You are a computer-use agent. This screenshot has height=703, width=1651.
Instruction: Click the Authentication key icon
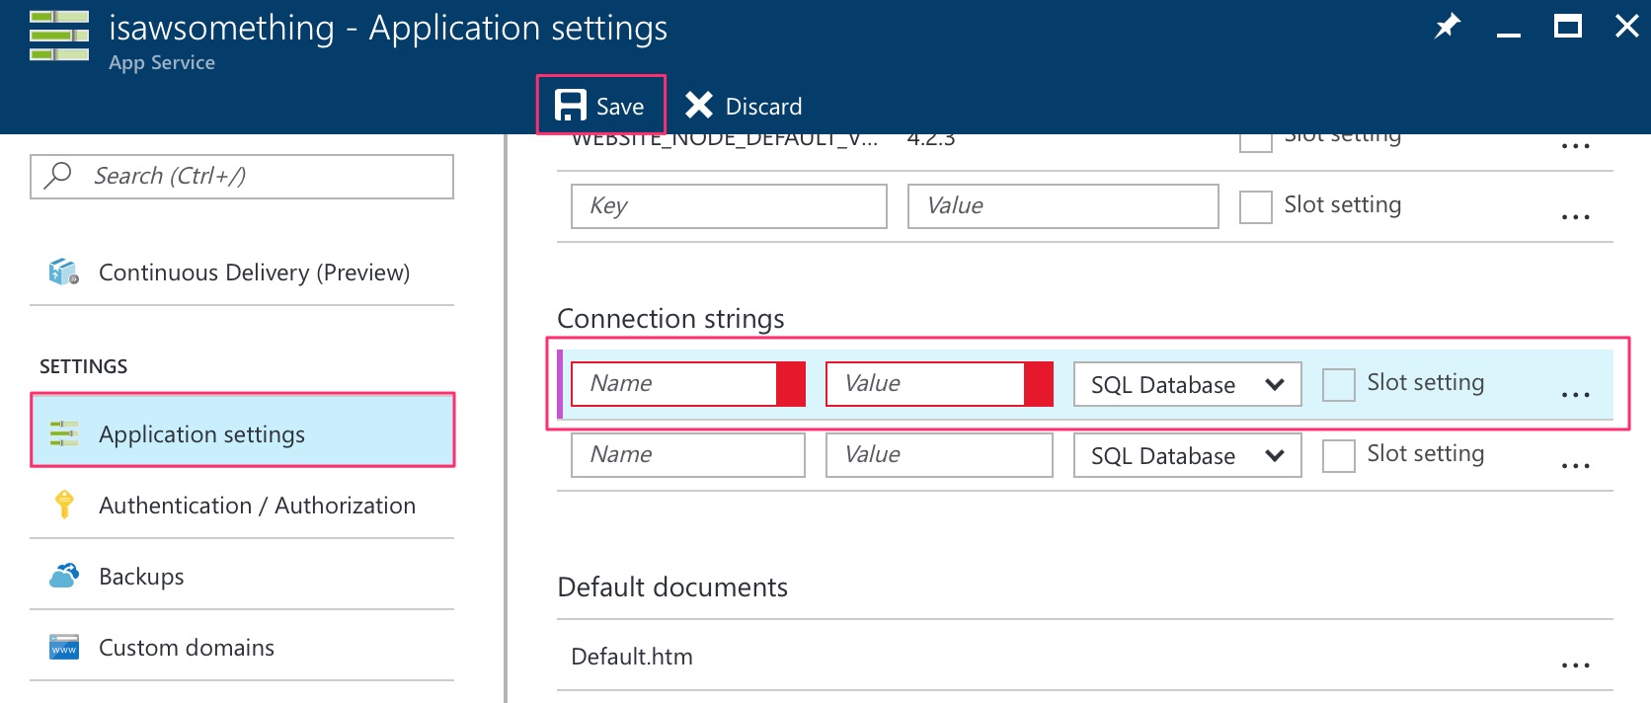(x=64, y=505)
